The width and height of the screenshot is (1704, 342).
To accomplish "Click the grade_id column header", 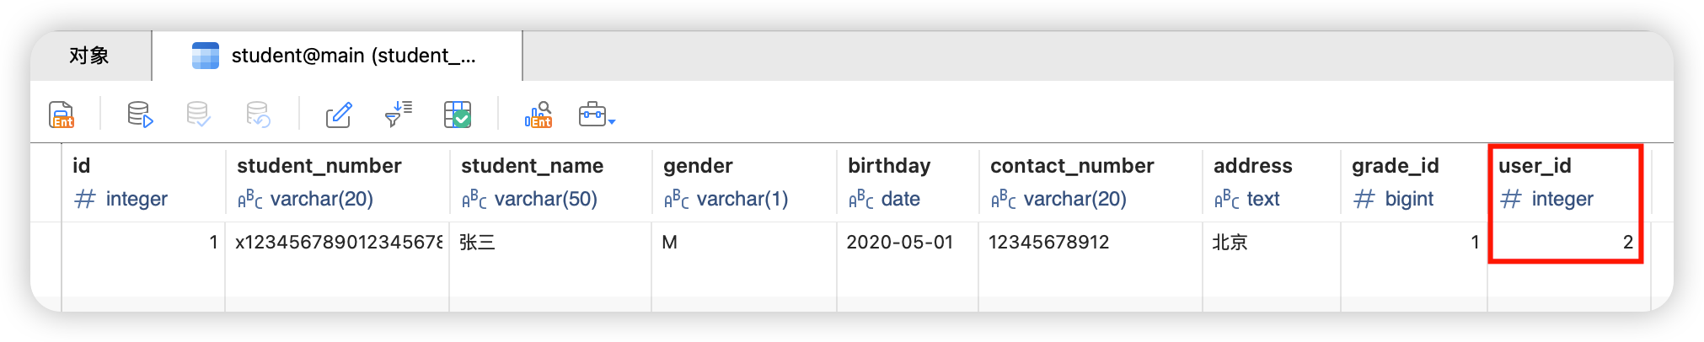I will 1395,166.
